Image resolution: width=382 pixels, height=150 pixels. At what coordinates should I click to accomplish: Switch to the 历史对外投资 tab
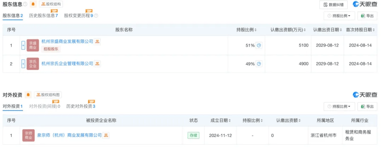coord(81,106)
